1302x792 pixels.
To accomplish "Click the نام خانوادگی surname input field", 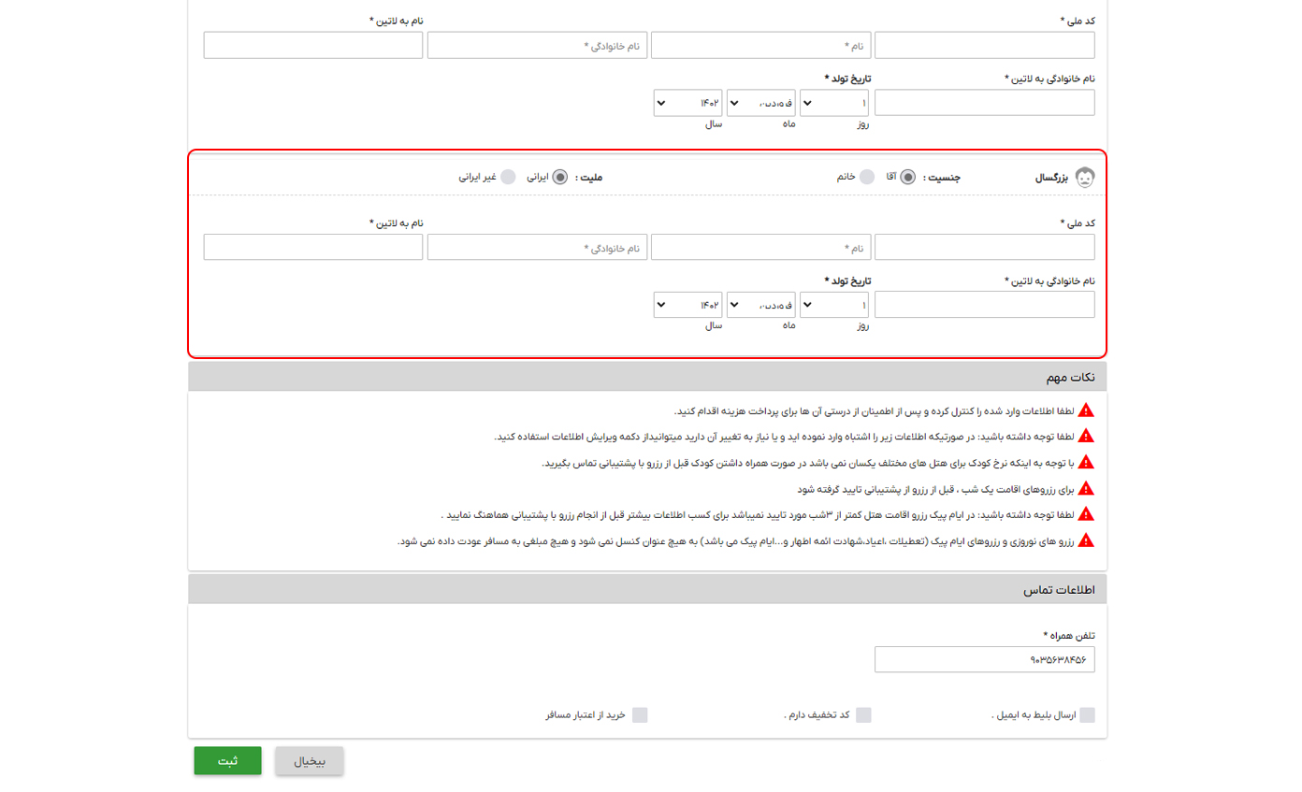I will (538, 246).
